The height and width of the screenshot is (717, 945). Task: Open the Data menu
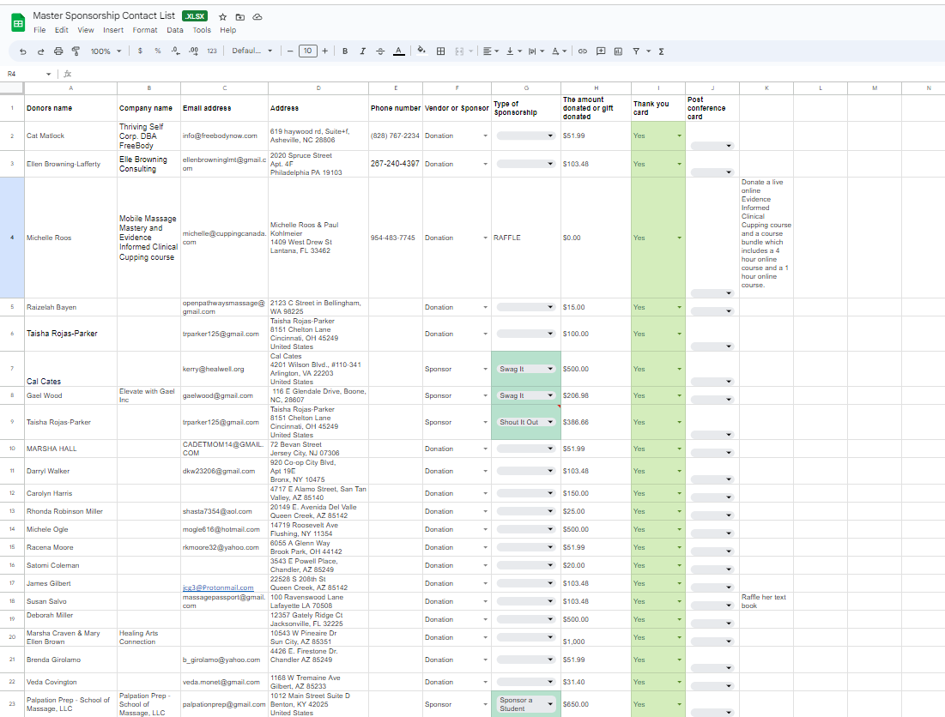pyautogui.click(x=175, y=30)
